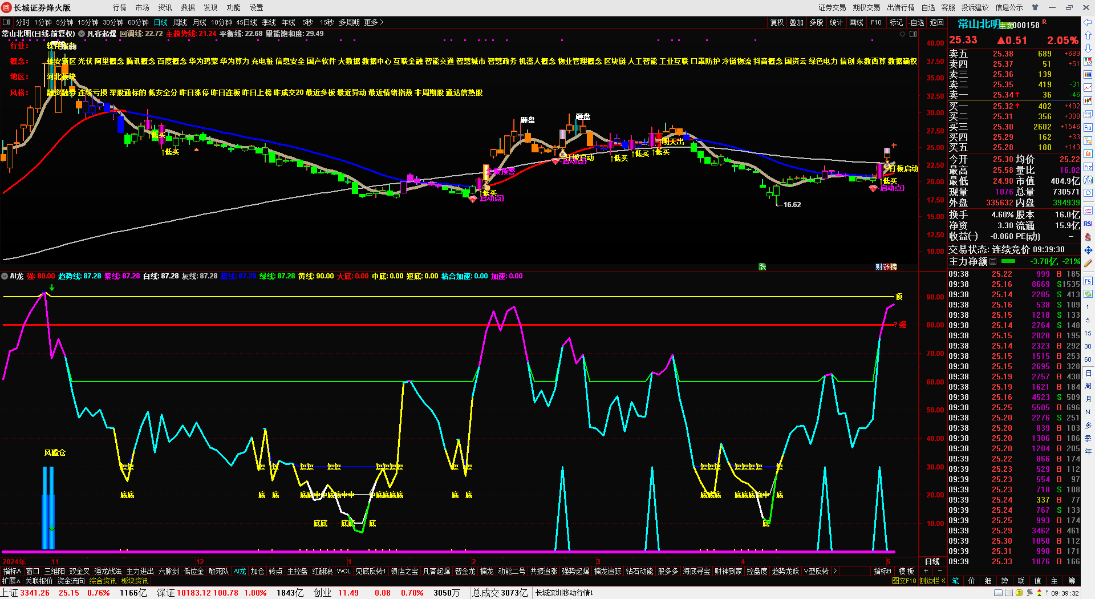Screen dimensions: 1095x599
Task: Open the 行情 menu
Action: pos(120,7)
